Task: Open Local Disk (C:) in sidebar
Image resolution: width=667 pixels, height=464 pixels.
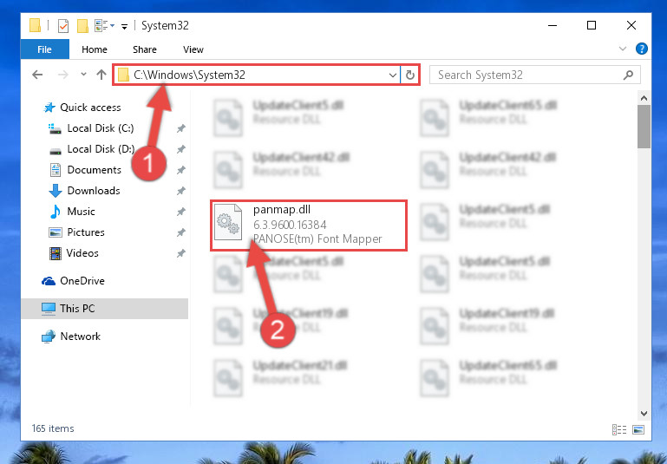Action: [91, 128]
